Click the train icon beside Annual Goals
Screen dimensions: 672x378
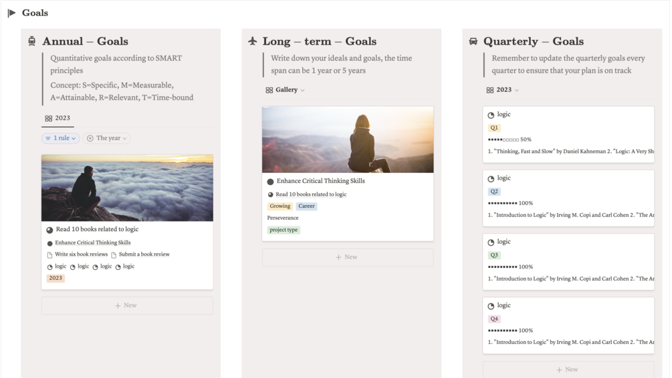(32, 41)
